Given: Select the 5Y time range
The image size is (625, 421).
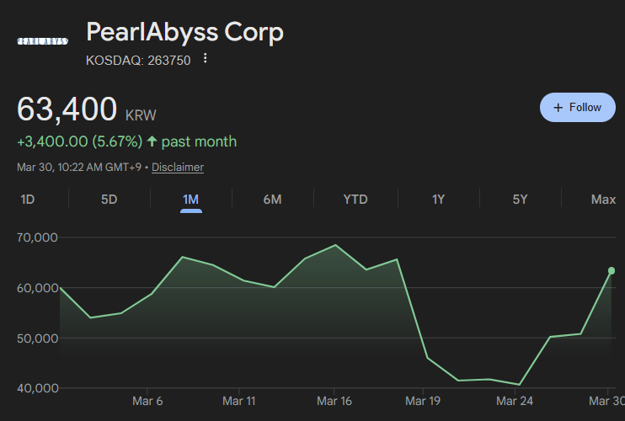Looking at the screenshot, I should [520, 200].
